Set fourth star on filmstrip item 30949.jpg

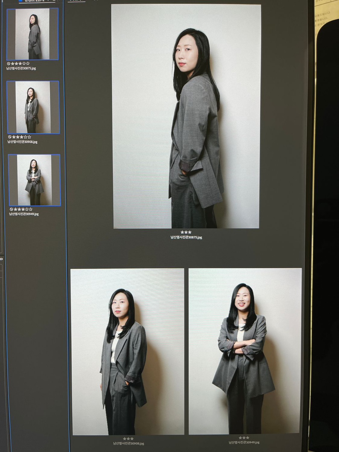(x=27, y=209)
